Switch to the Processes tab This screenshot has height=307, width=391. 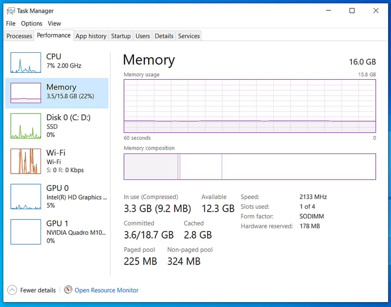coord(19,36)
